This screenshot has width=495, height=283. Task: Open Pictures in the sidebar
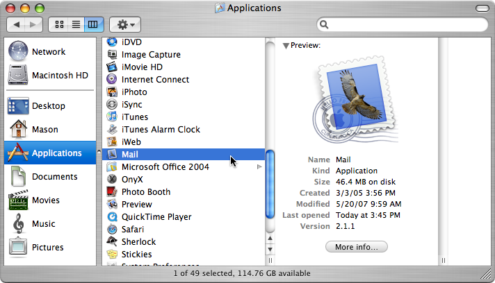pos(50,248)
